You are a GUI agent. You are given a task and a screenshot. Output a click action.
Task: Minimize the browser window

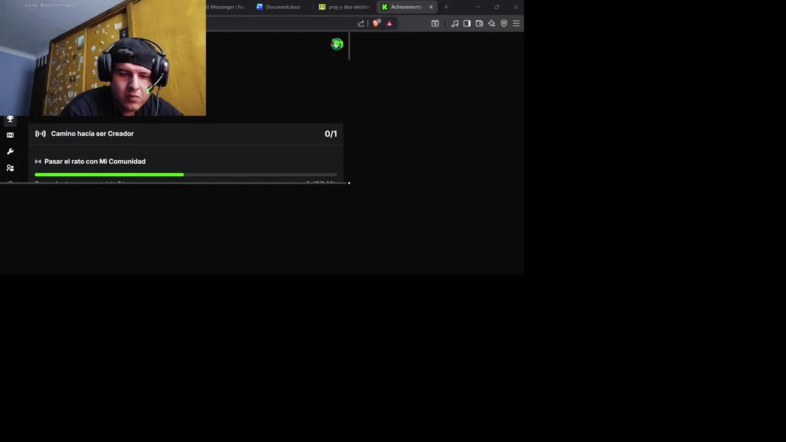coord(478,7)
